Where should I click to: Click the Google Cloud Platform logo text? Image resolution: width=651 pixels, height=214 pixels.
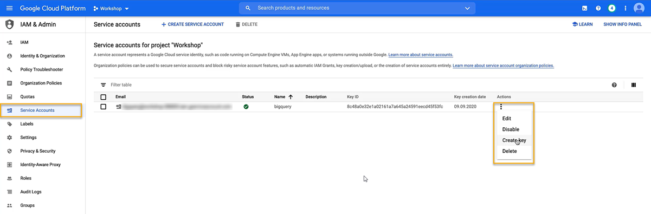53,9
